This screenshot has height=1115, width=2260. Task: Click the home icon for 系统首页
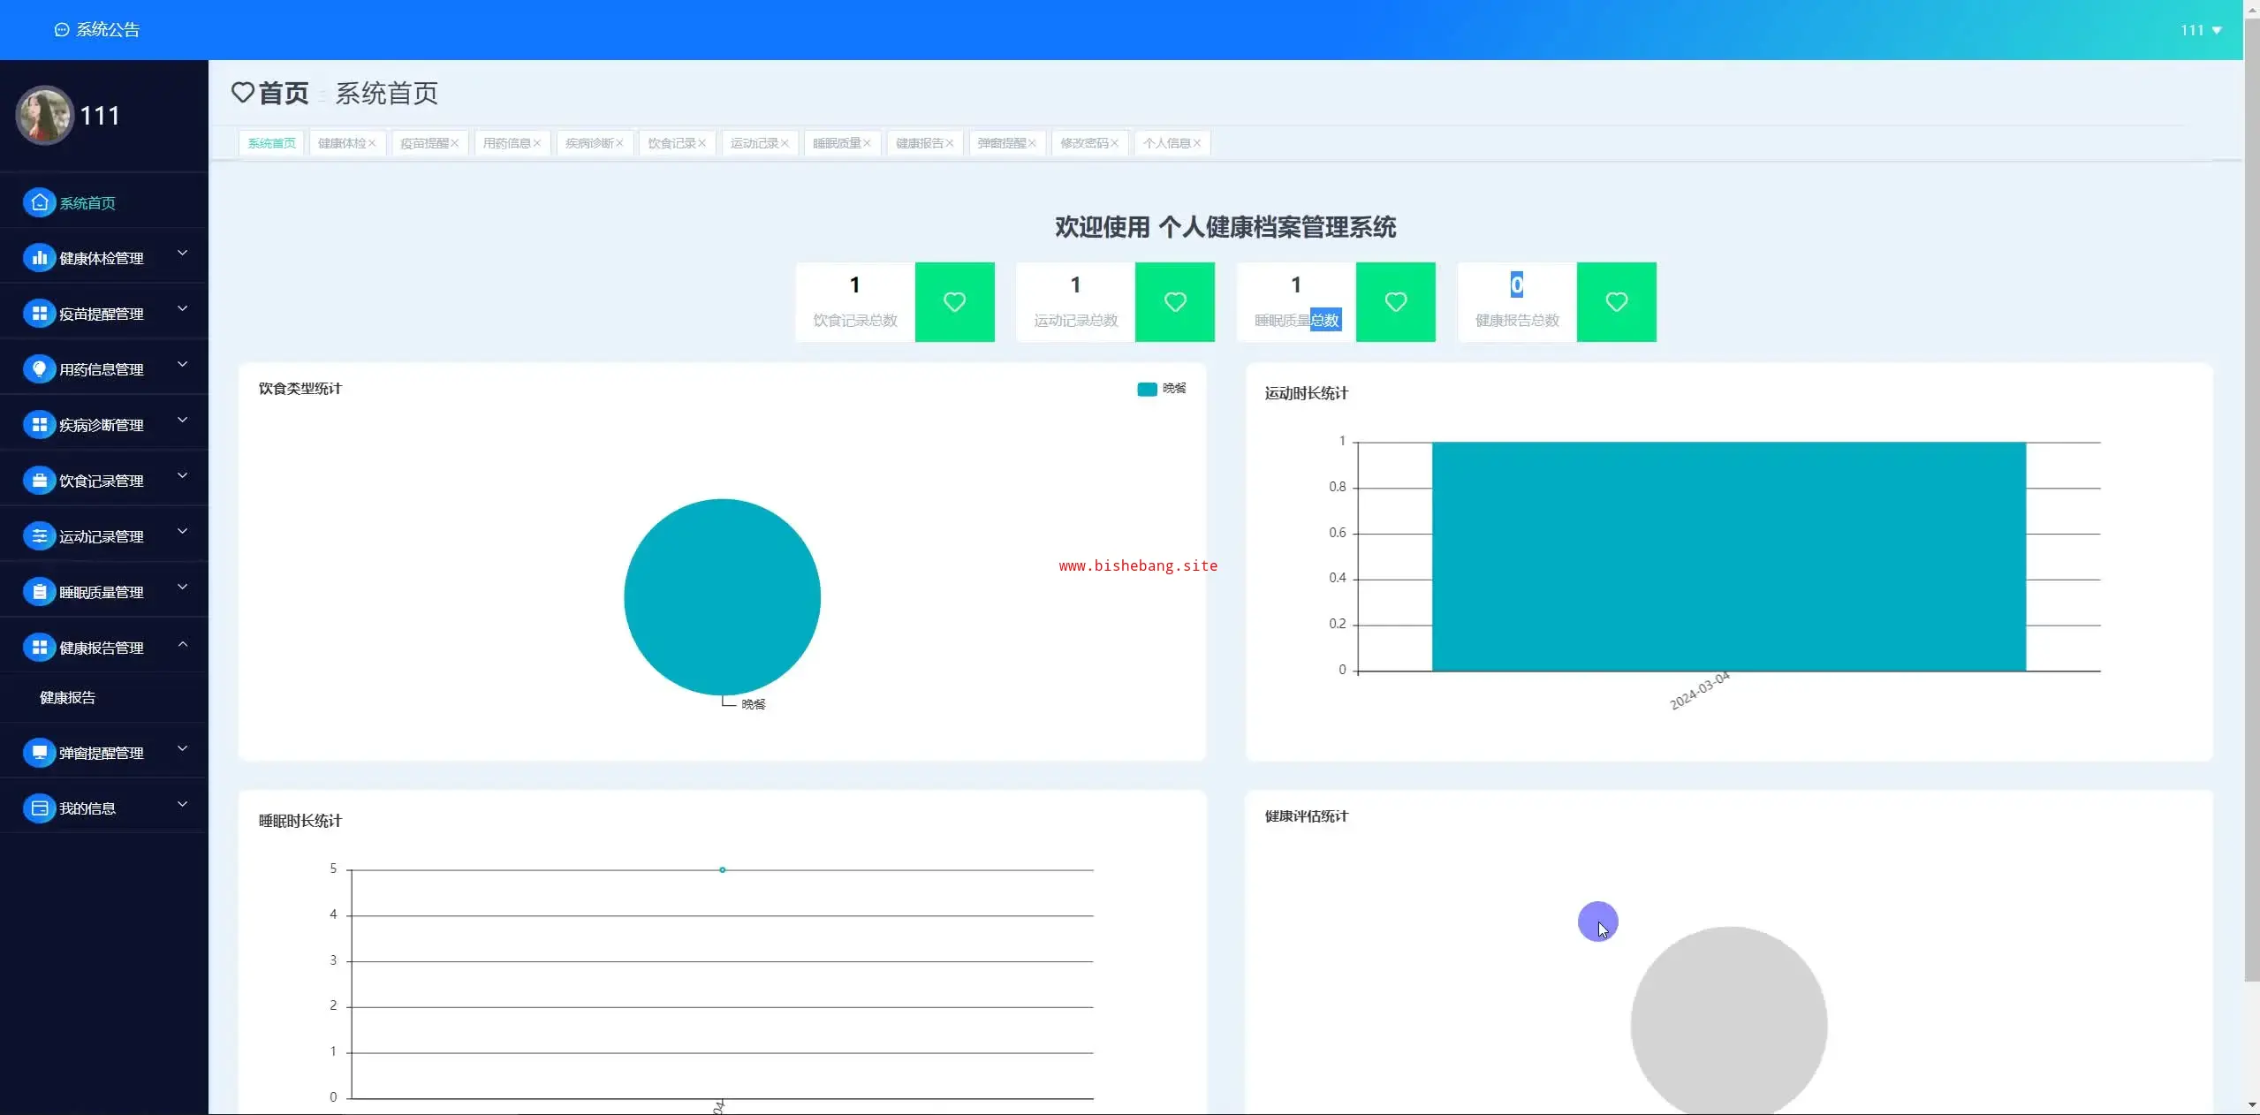[x=39, y=202]
